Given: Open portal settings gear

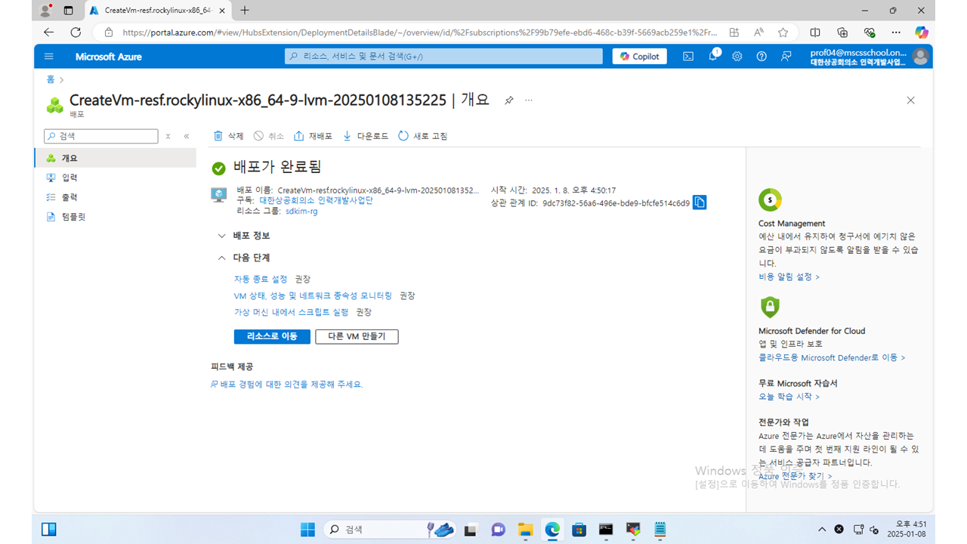Looking at the screenshot, I should [x=737, y=57].
